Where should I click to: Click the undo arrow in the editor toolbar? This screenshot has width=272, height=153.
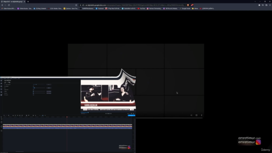(x=4, y=115)
